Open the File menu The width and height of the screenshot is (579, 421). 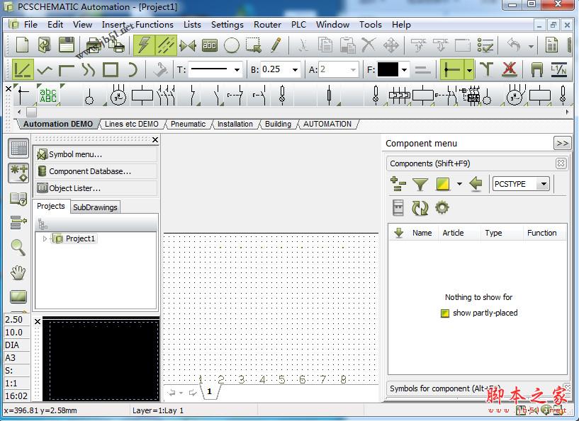[x=30, y=25]
